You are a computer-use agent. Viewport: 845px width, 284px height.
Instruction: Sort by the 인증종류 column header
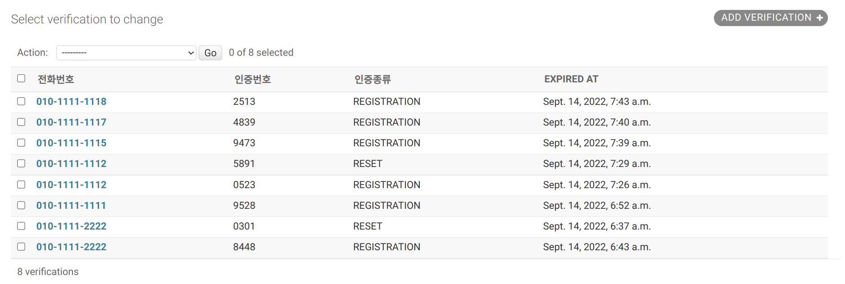click(373, 79)
